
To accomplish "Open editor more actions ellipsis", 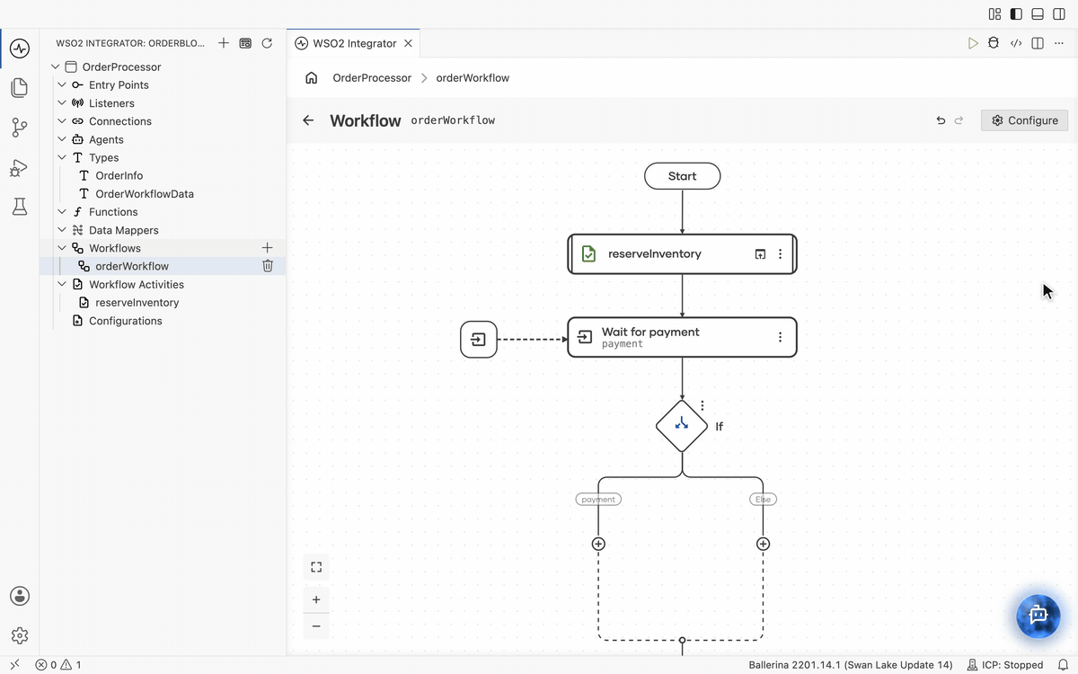I will tap(1058, 43).
